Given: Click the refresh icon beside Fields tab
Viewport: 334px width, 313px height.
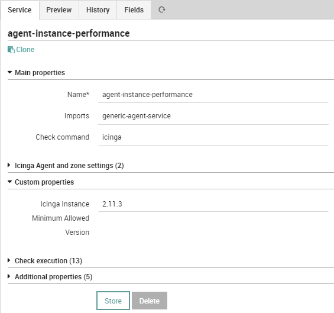Looking at the screenshot, I should coord(161,10).
